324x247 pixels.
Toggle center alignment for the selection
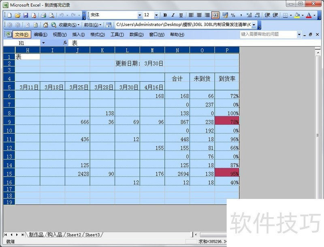(198, 15)
